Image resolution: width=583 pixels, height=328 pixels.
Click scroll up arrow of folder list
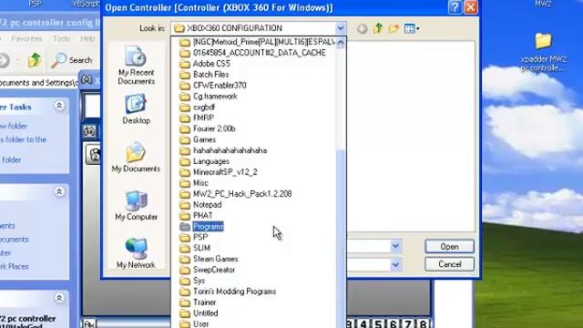[341, 43]
